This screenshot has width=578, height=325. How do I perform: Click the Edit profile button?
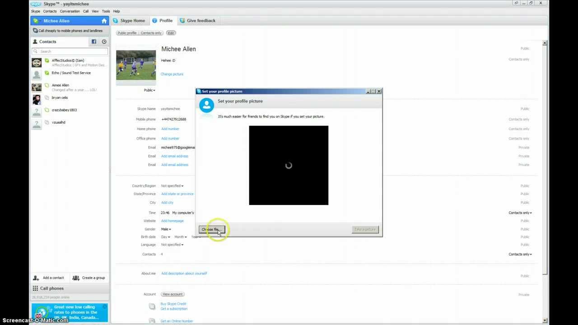171,33
